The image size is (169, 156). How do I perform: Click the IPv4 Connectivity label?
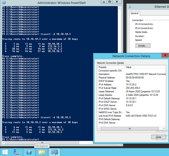(x=144, y=24)
